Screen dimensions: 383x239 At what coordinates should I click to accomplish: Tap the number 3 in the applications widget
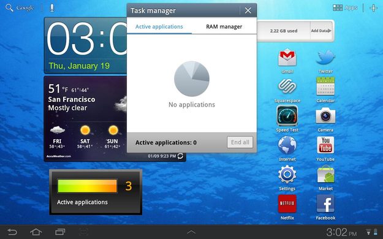point(129,186)
